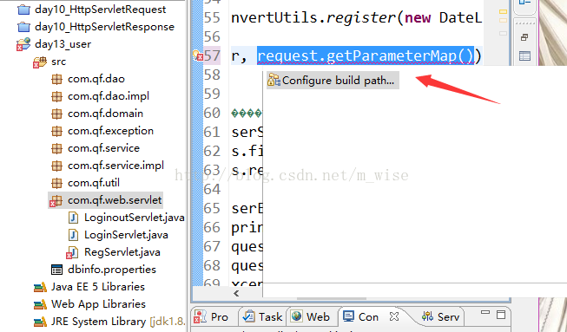
Task: Minimize the bottom console panel
Action: (485, 313)
